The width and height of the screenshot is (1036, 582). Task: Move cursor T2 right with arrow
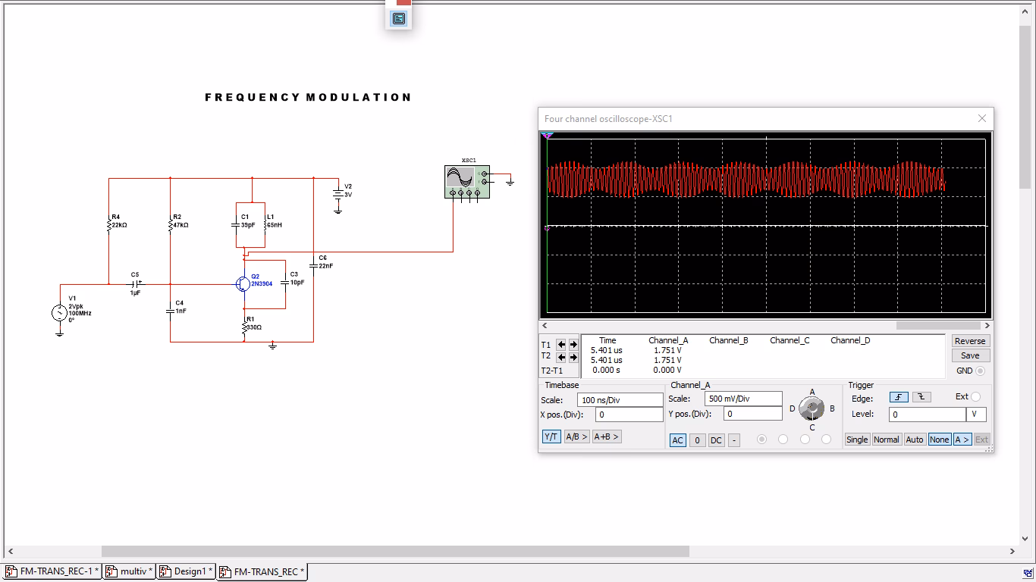tap(573, 358)
